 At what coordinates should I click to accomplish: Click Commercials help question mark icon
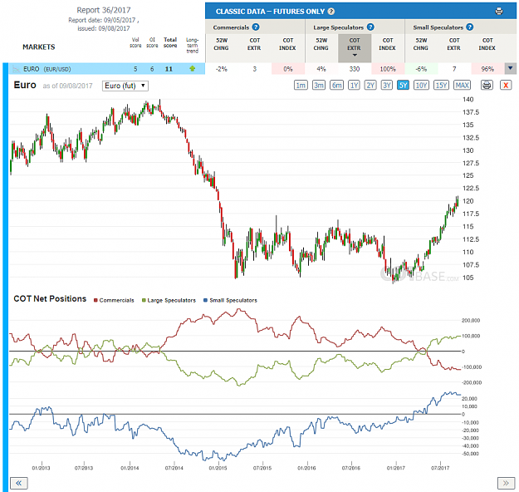click(256, 27)
